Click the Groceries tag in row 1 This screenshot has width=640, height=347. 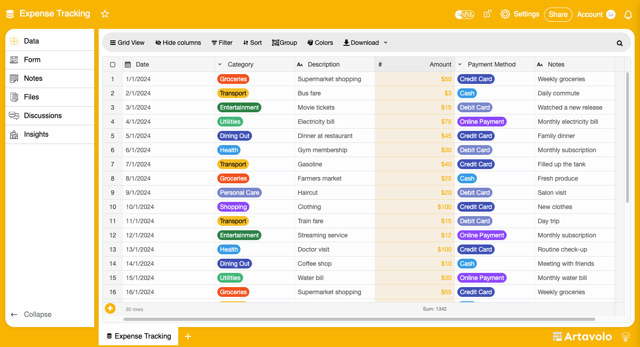(233, 79)
